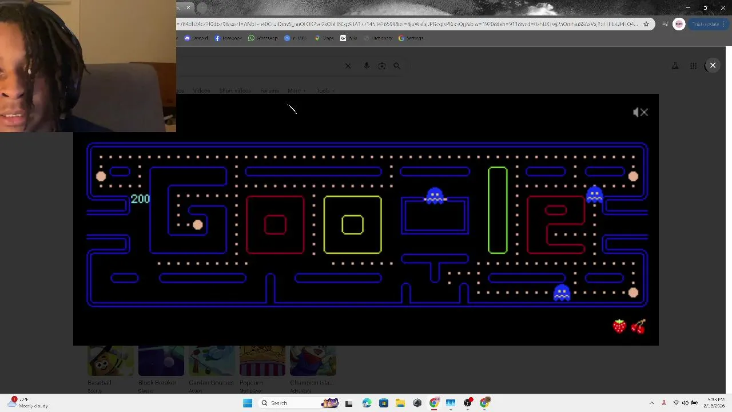732x412 pixels.
Task: Switch to the Short videos tab
Action: click(234, 90)
